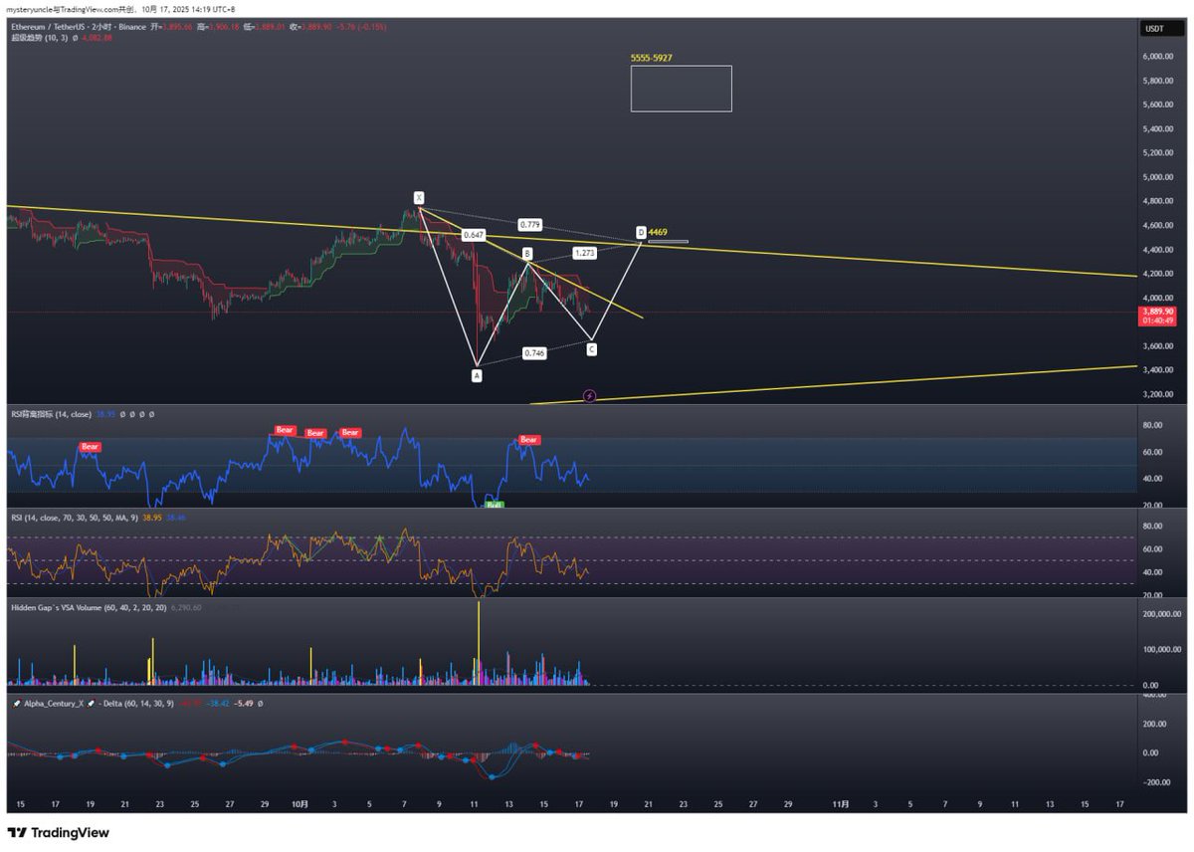Viewport: 1194px width, 852px height.
Task: Click the gray bar right of 4469
Action: click(x=668, y=241)
